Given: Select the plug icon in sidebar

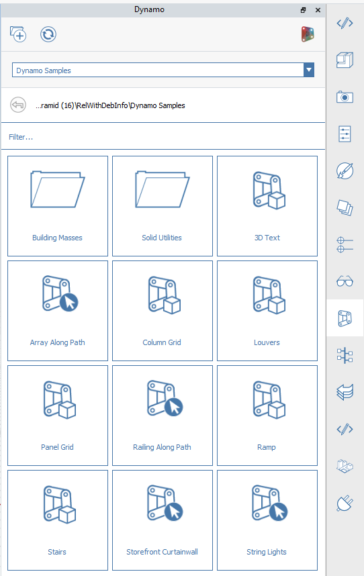Looking at the screenshot, I should (345, 503).
